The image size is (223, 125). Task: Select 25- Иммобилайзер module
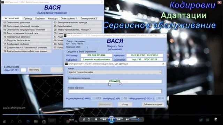77,26
